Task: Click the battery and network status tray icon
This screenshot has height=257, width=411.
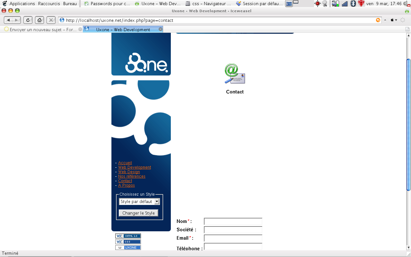Action: (336, 4)
